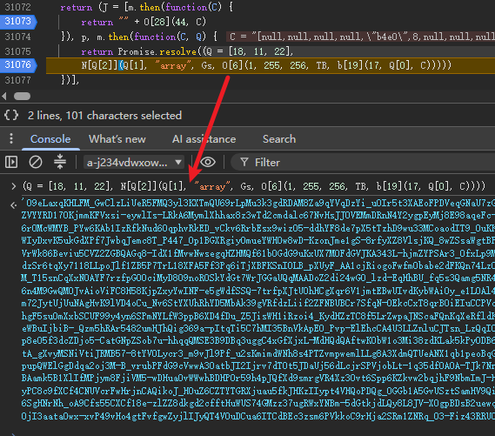Show the console sidebar panel

click(11, 162)
